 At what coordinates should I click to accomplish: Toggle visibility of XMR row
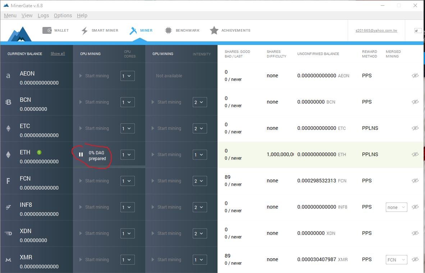point(415,259)
